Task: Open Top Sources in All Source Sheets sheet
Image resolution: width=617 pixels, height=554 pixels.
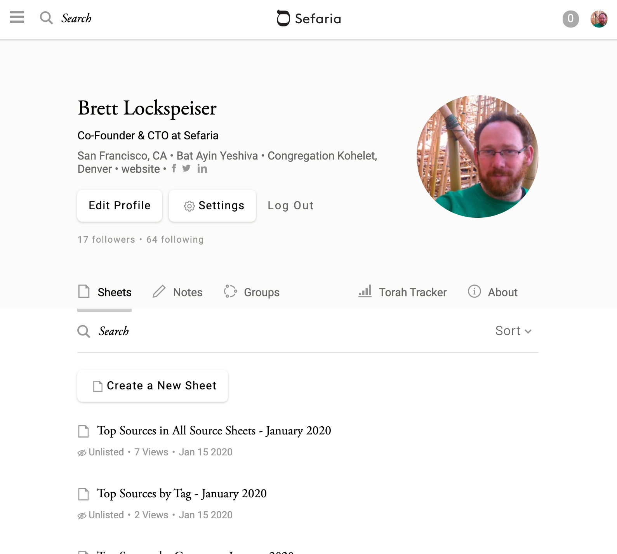Action: tap(214, 431)
